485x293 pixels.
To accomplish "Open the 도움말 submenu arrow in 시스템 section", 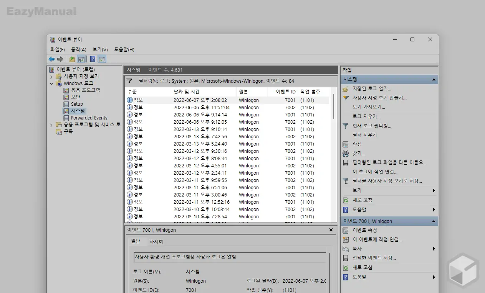I will point(434,210).
